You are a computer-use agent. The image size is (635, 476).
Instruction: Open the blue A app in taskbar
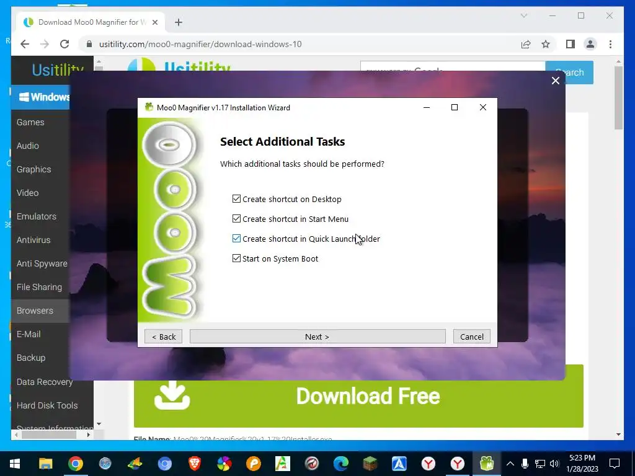[399, 464]
